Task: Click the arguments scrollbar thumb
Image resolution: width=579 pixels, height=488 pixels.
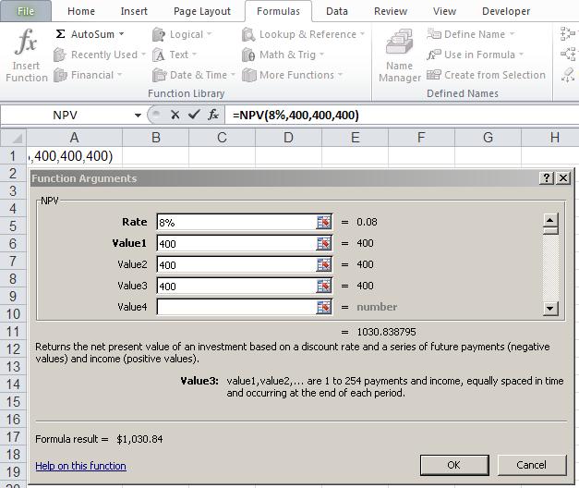Action: [x=550, y=231]
